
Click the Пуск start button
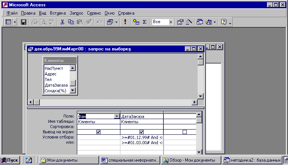[9, 160]
